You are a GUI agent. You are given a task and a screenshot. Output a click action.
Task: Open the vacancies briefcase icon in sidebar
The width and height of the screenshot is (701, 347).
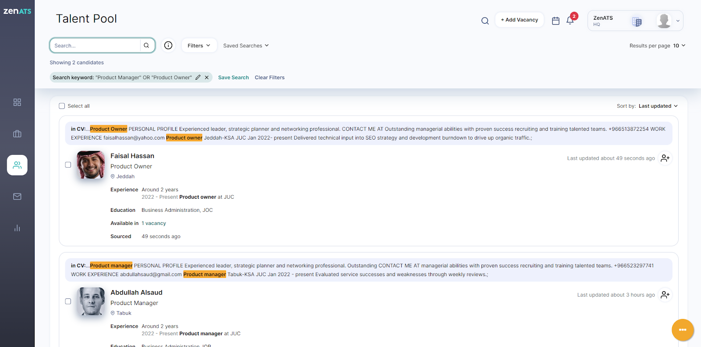(17, 134)
